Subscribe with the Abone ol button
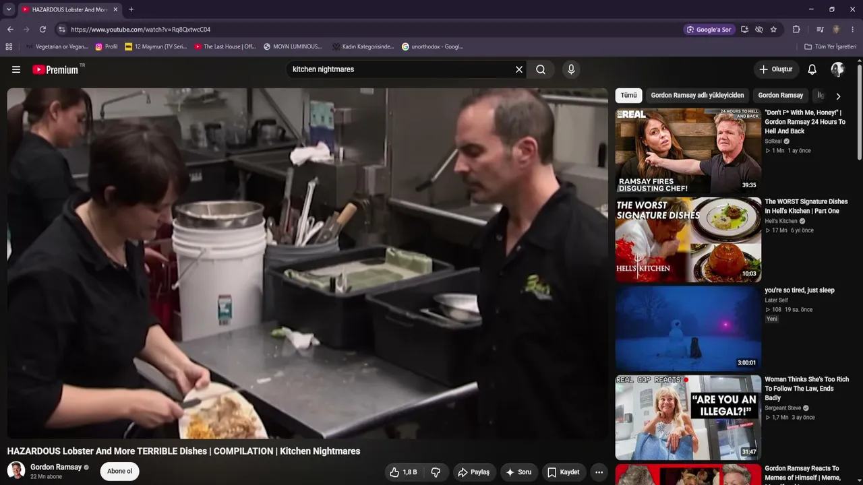This screenshot has height=485, width=863. pos(120,471)
